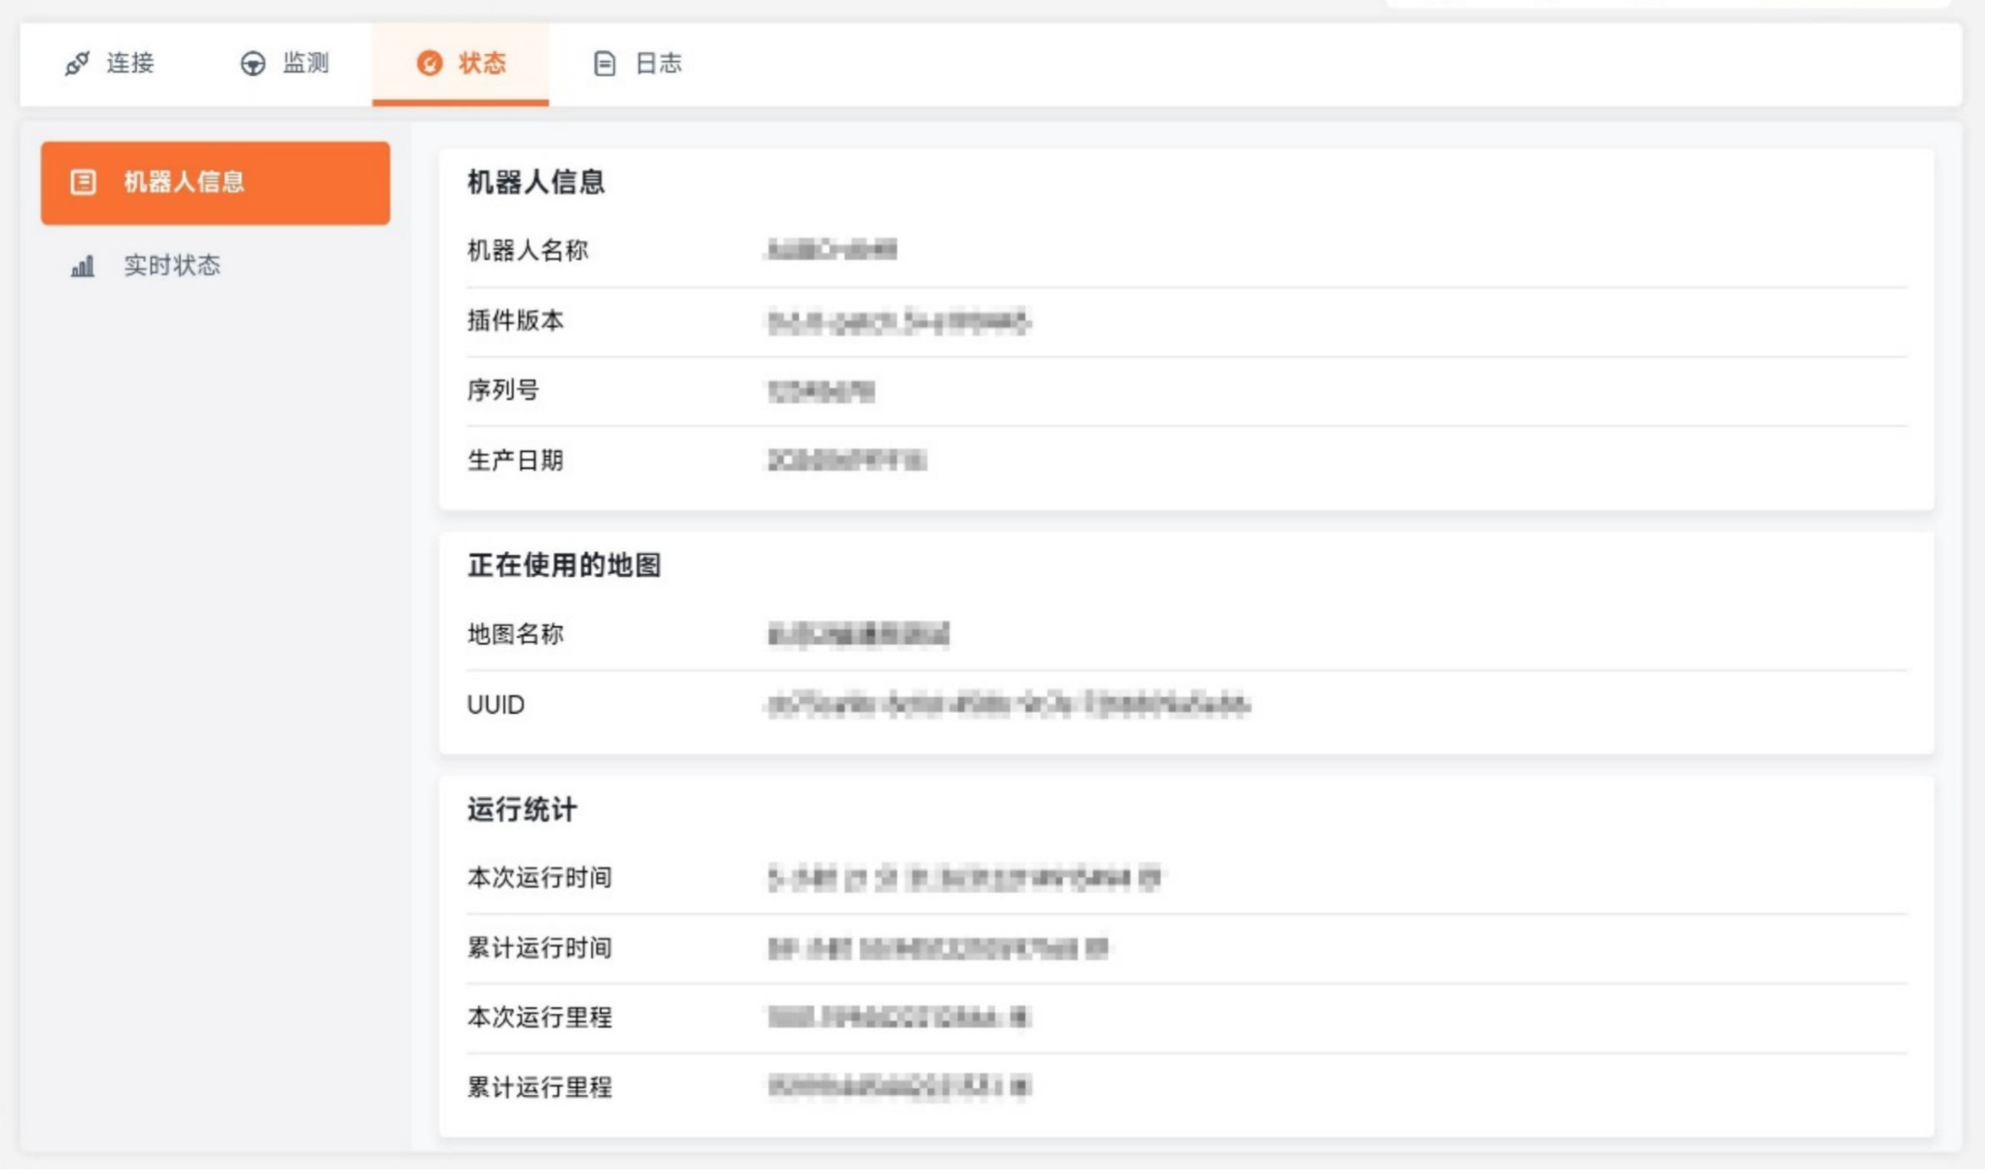The width and height of the screenshot is (1990, 1171).
Task: Click the 运行统计 section heading
Action: click(x=522, y=809)
